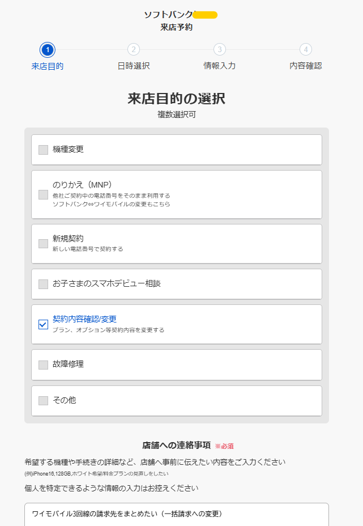This screenshot has width=363, height=526.
Task: Uncheck the 契約内容確認/変更 checkbox
Action: [43, 324]
